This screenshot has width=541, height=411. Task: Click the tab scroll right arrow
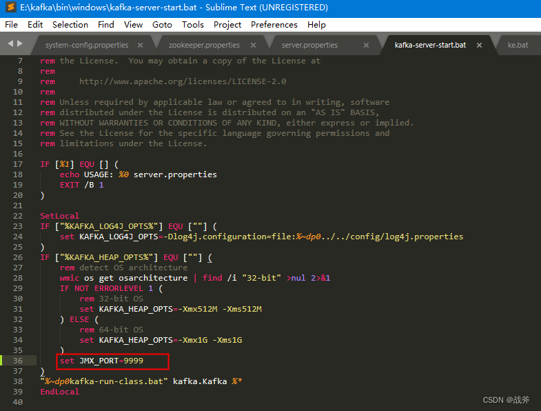20,43
